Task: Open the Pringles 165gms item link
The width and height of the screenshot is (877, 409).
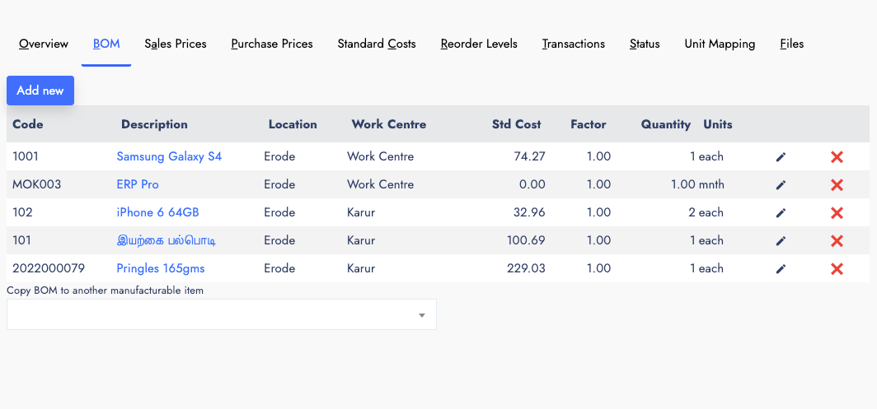Action: [x=161, y=268]
